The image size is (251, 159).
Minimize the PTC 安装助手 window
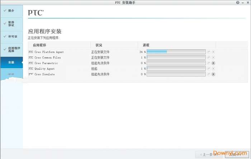coord(243,3)
